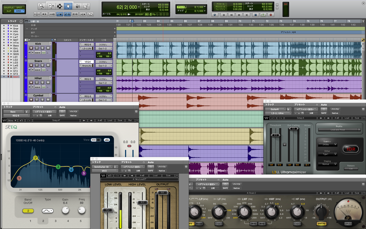366x229 pixels.
Task: Select the Scrubber speaker tool
Action: click(77, 6)
